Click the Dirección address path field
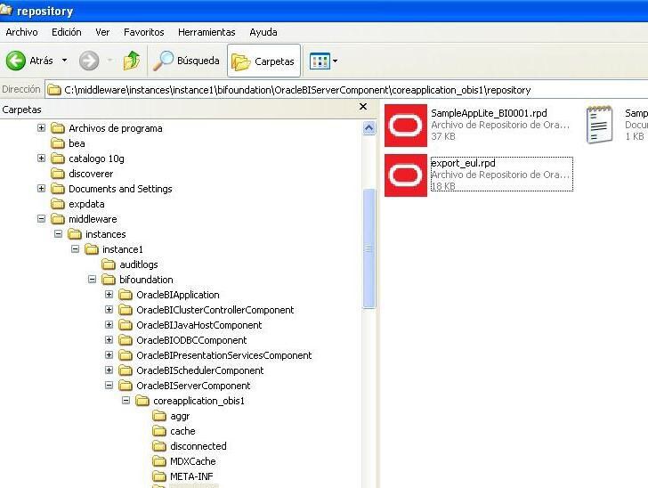 346,90
